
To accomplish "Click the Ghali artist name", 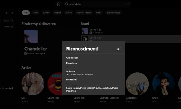I will 155,98.
